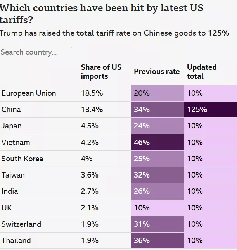
Task: Click China's 34% previous rate cell
Action: [158, 110]
